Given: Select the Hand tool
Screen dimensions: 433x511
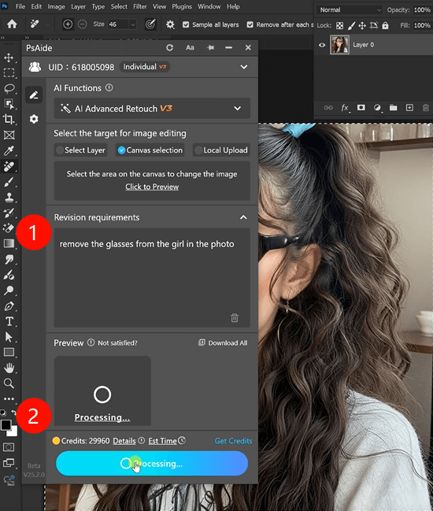Looking at the screenshot, I should pyautogui.click(x=9, y=368).
